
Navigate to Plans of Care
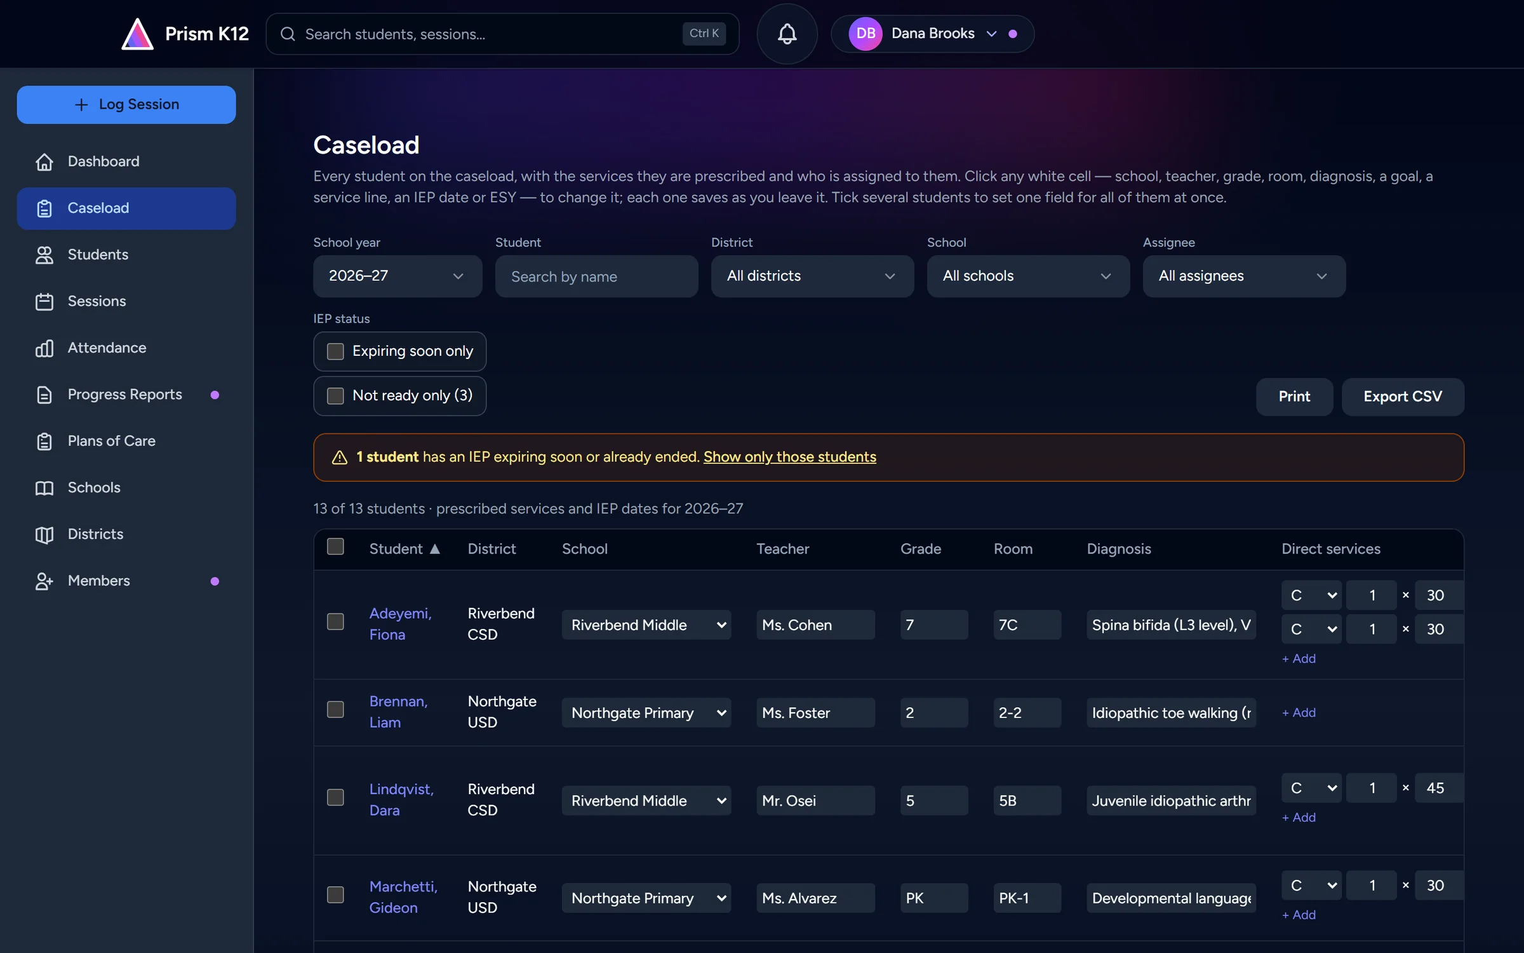click(x=126, y=441)
